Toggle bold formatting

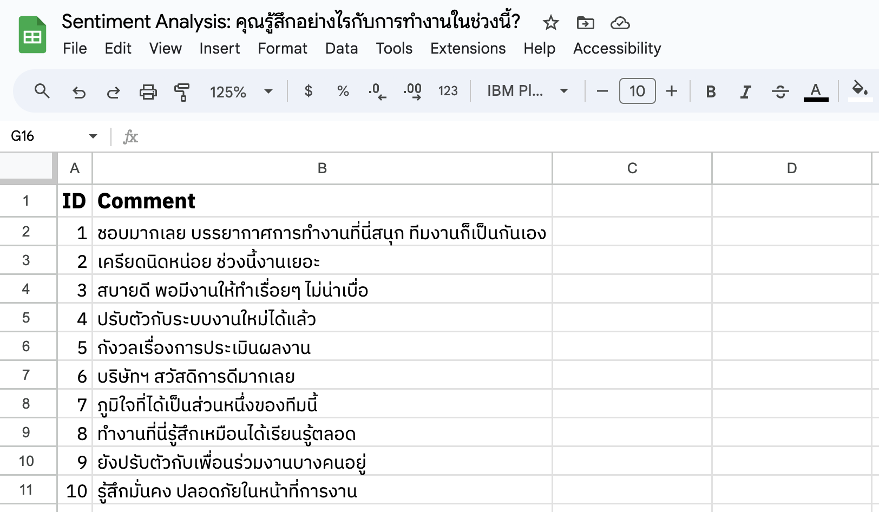point(710,91)
